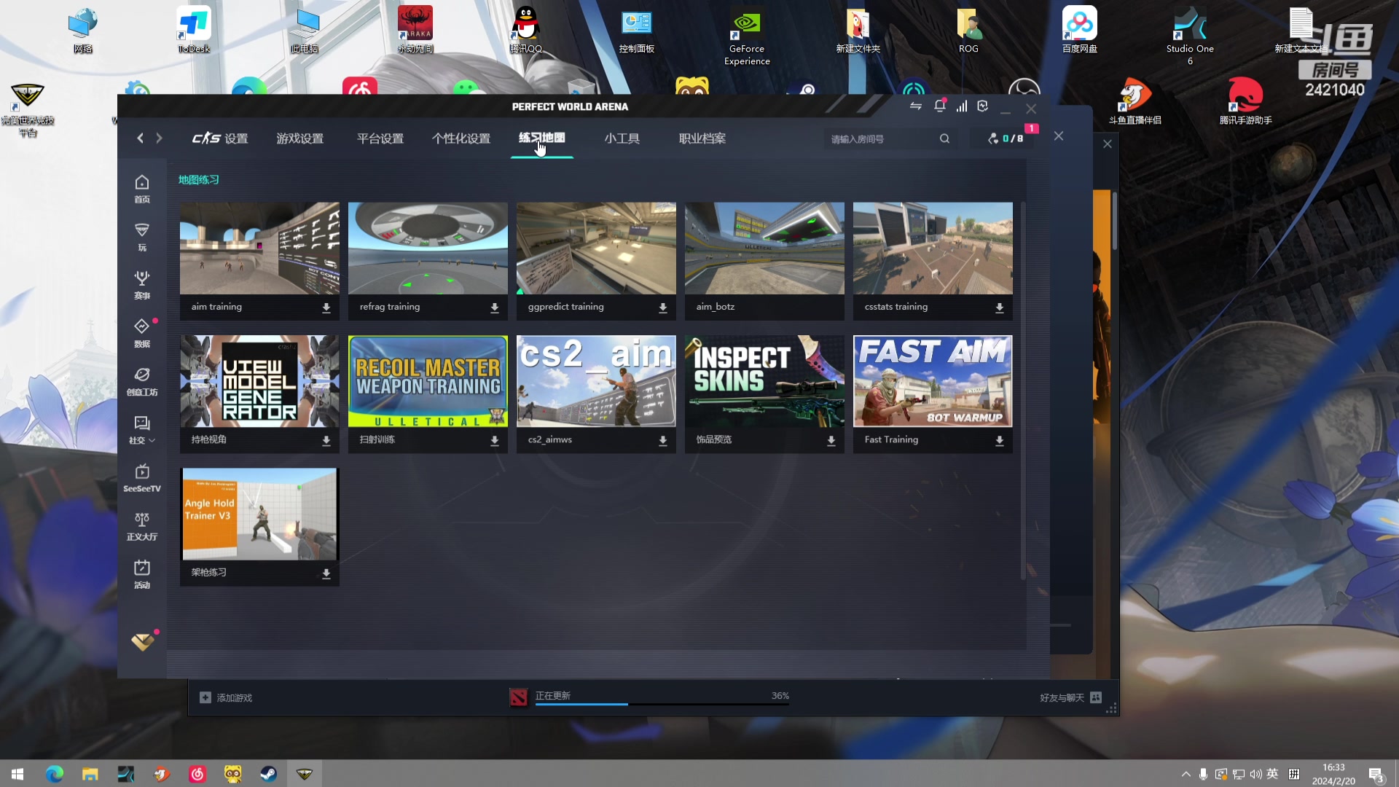The width and height of the screenshot is (1399, 787).
Task: Download the Fast Training map
Action: pyautogui.click(x=999, y=440)
